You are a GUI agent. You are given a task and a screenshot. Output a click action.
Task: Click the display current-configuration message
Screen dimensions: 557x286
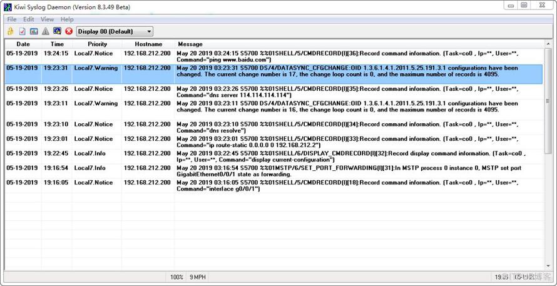pyautogui.click(x=351, y=156)
